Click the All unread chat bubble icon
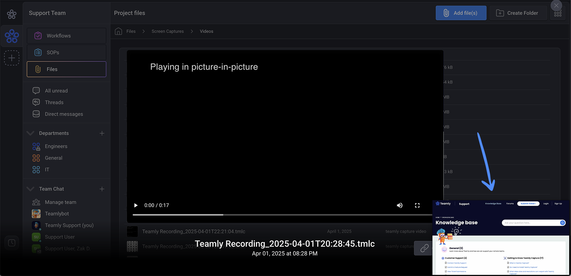 click(36, 91)
